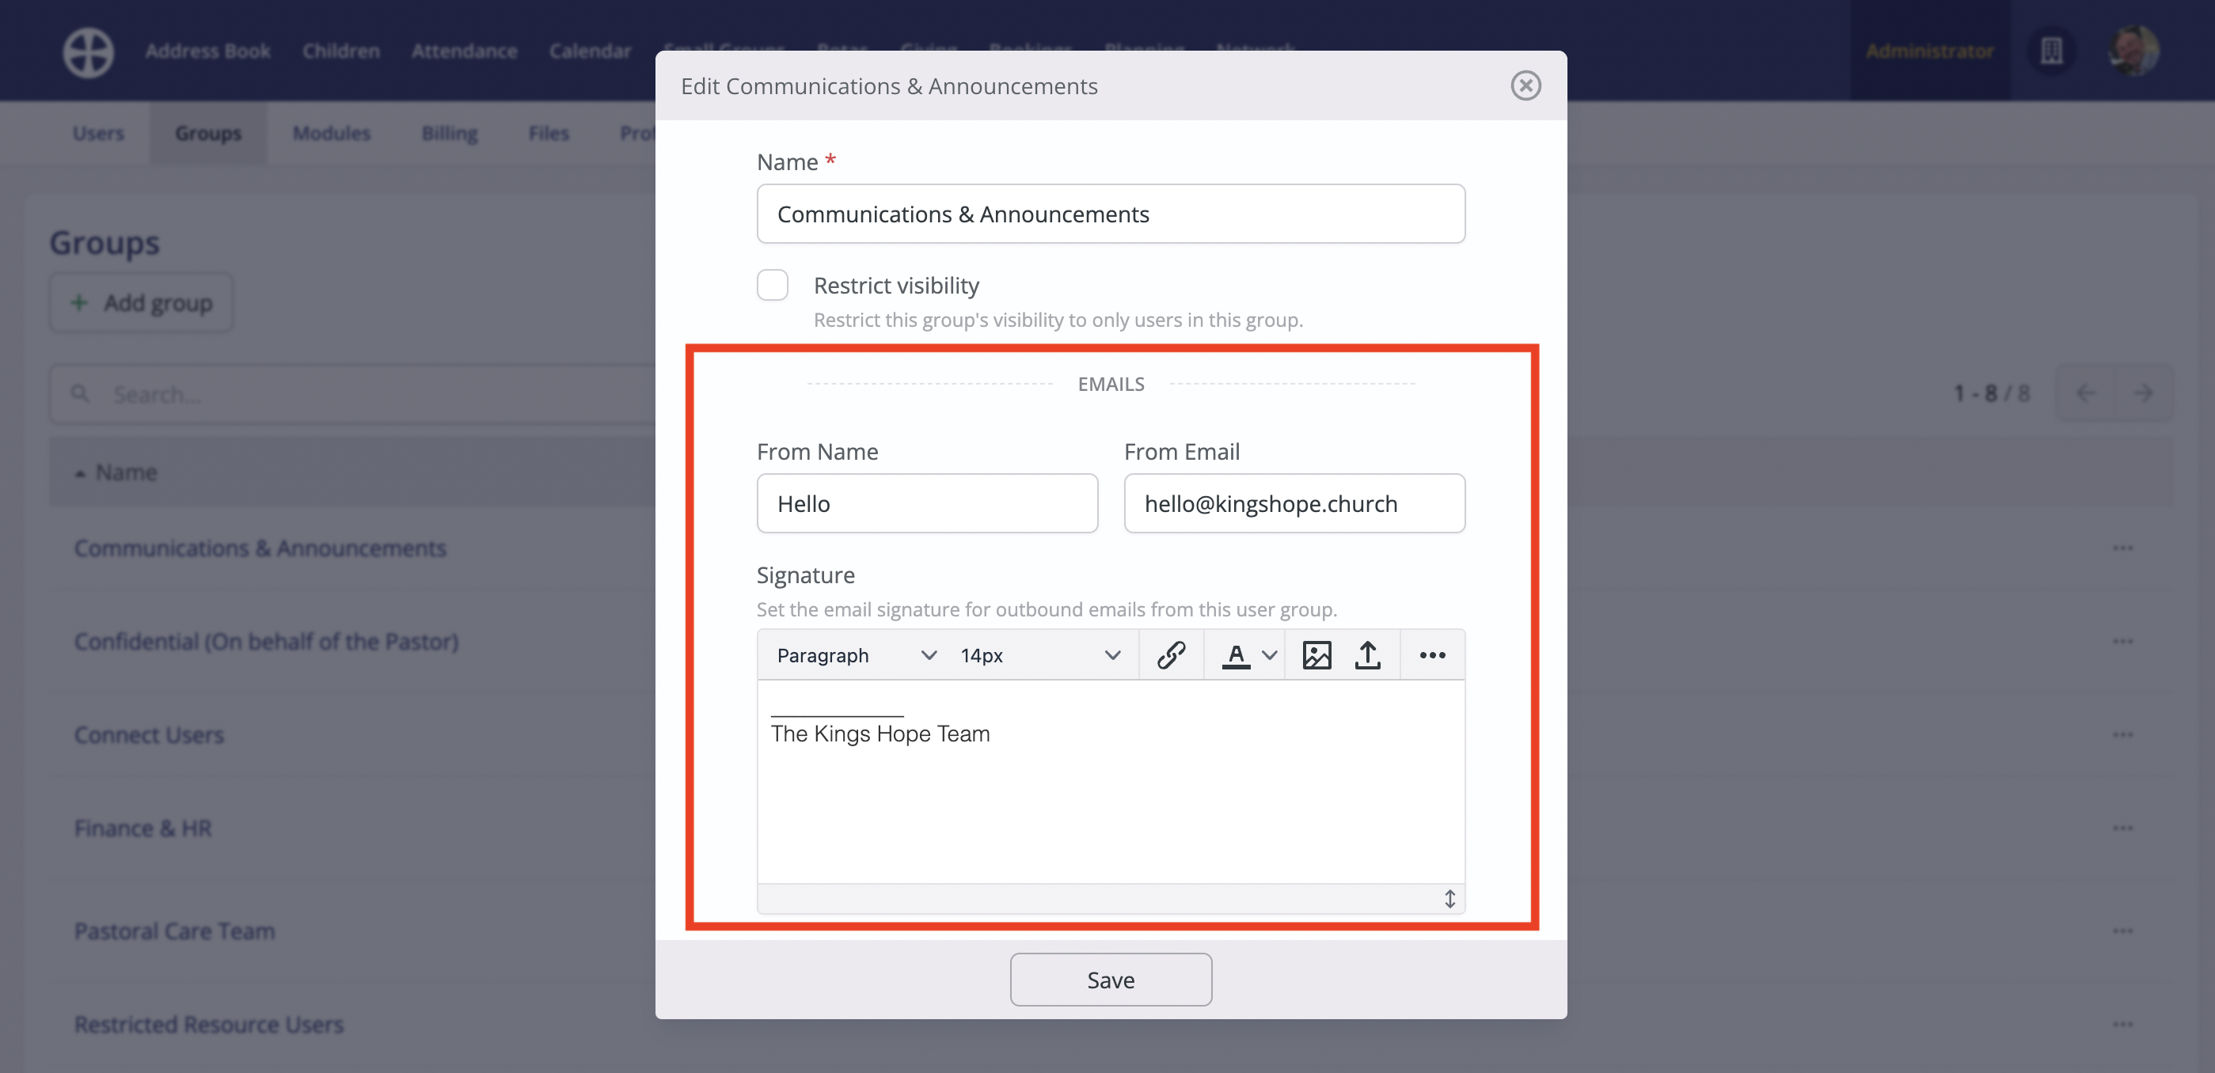Click the upload icon in the signature toolbar
2215x1073 pixels.
click(1369, 654)
